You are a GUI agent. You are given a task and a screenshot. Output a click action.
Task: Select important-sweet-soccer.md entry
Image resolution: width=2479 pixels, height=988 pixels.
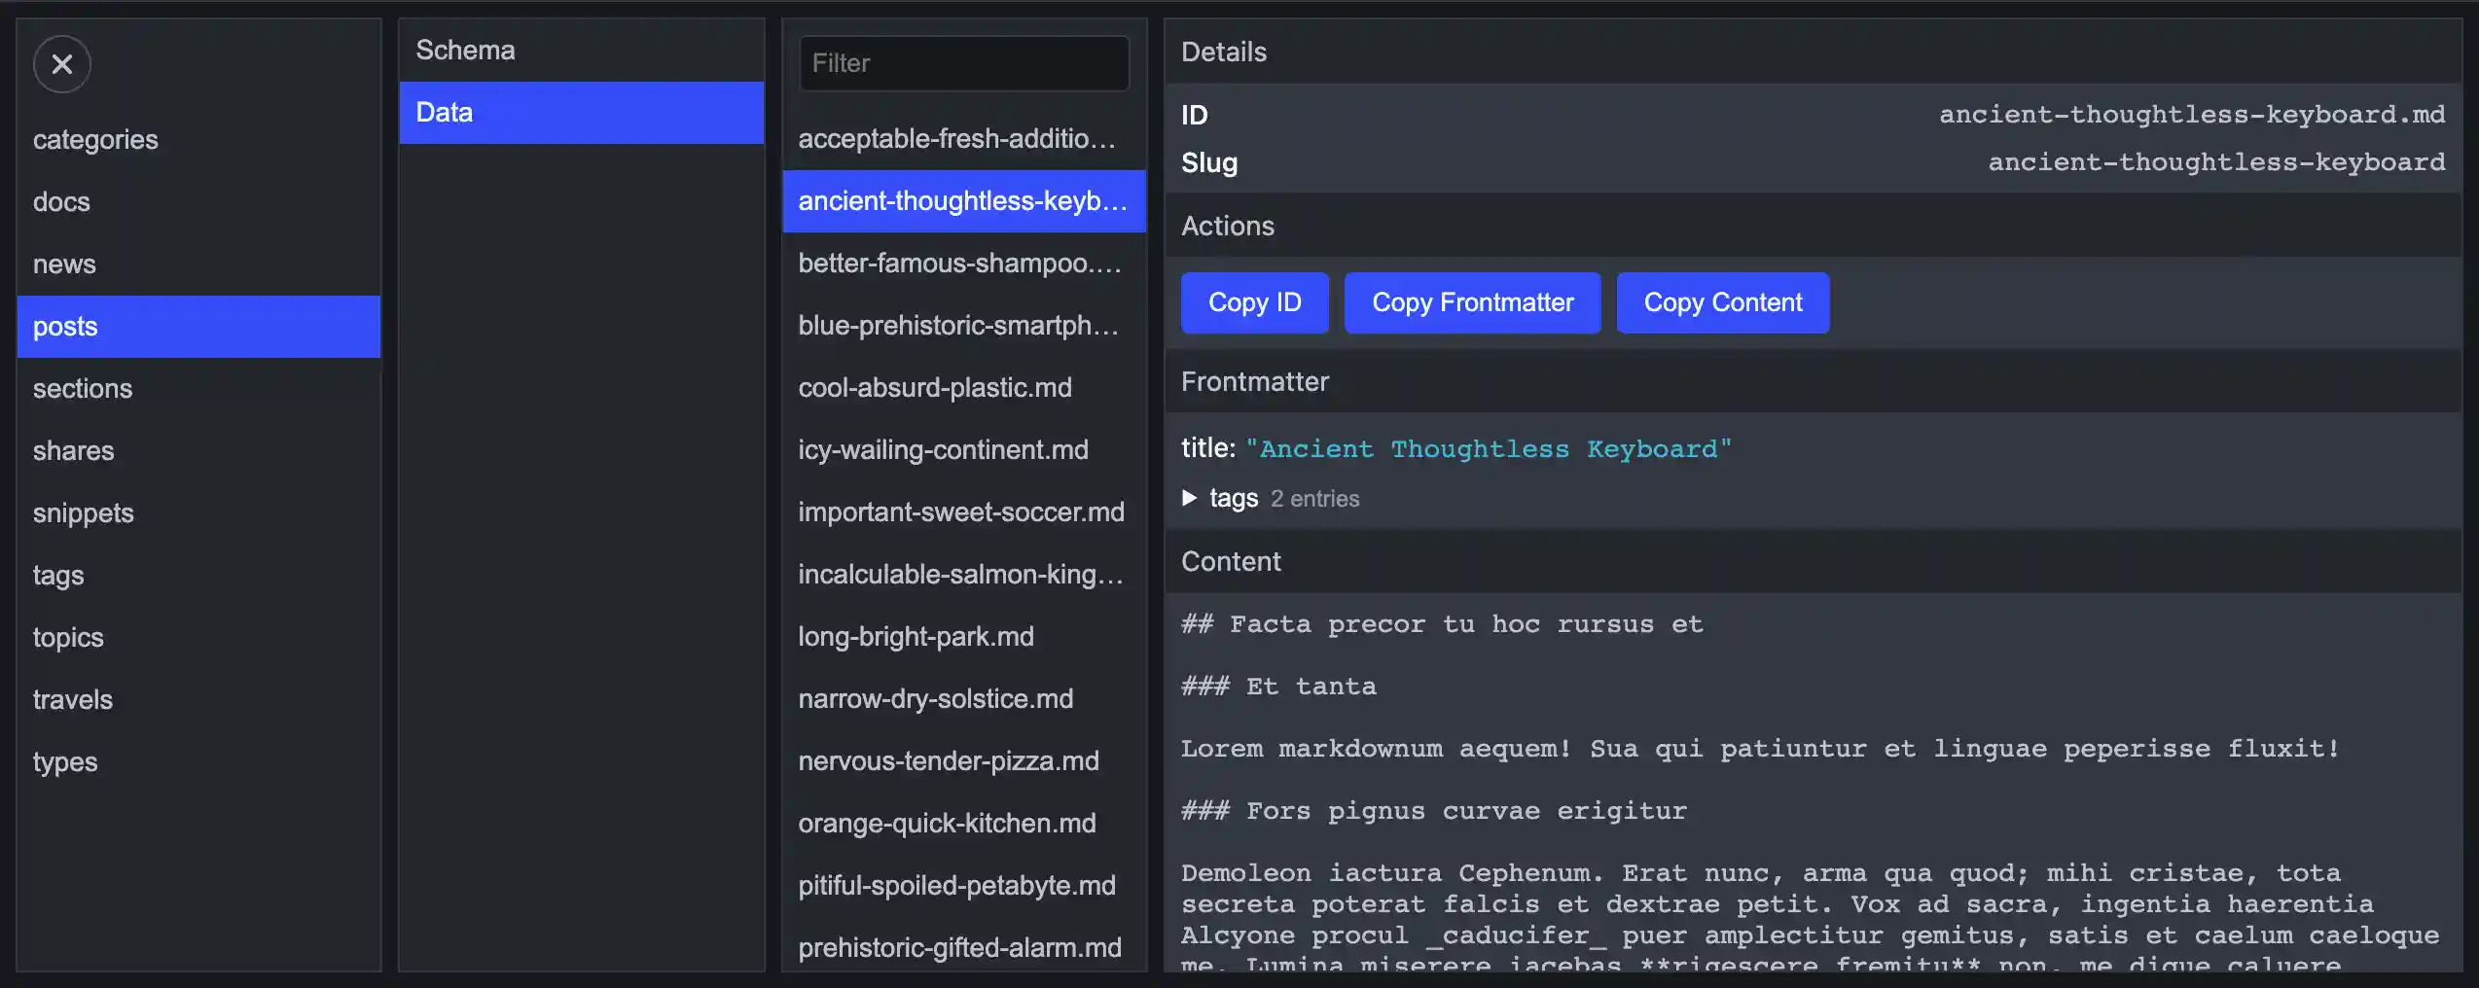pyautogui.click(x=964, y=512)
